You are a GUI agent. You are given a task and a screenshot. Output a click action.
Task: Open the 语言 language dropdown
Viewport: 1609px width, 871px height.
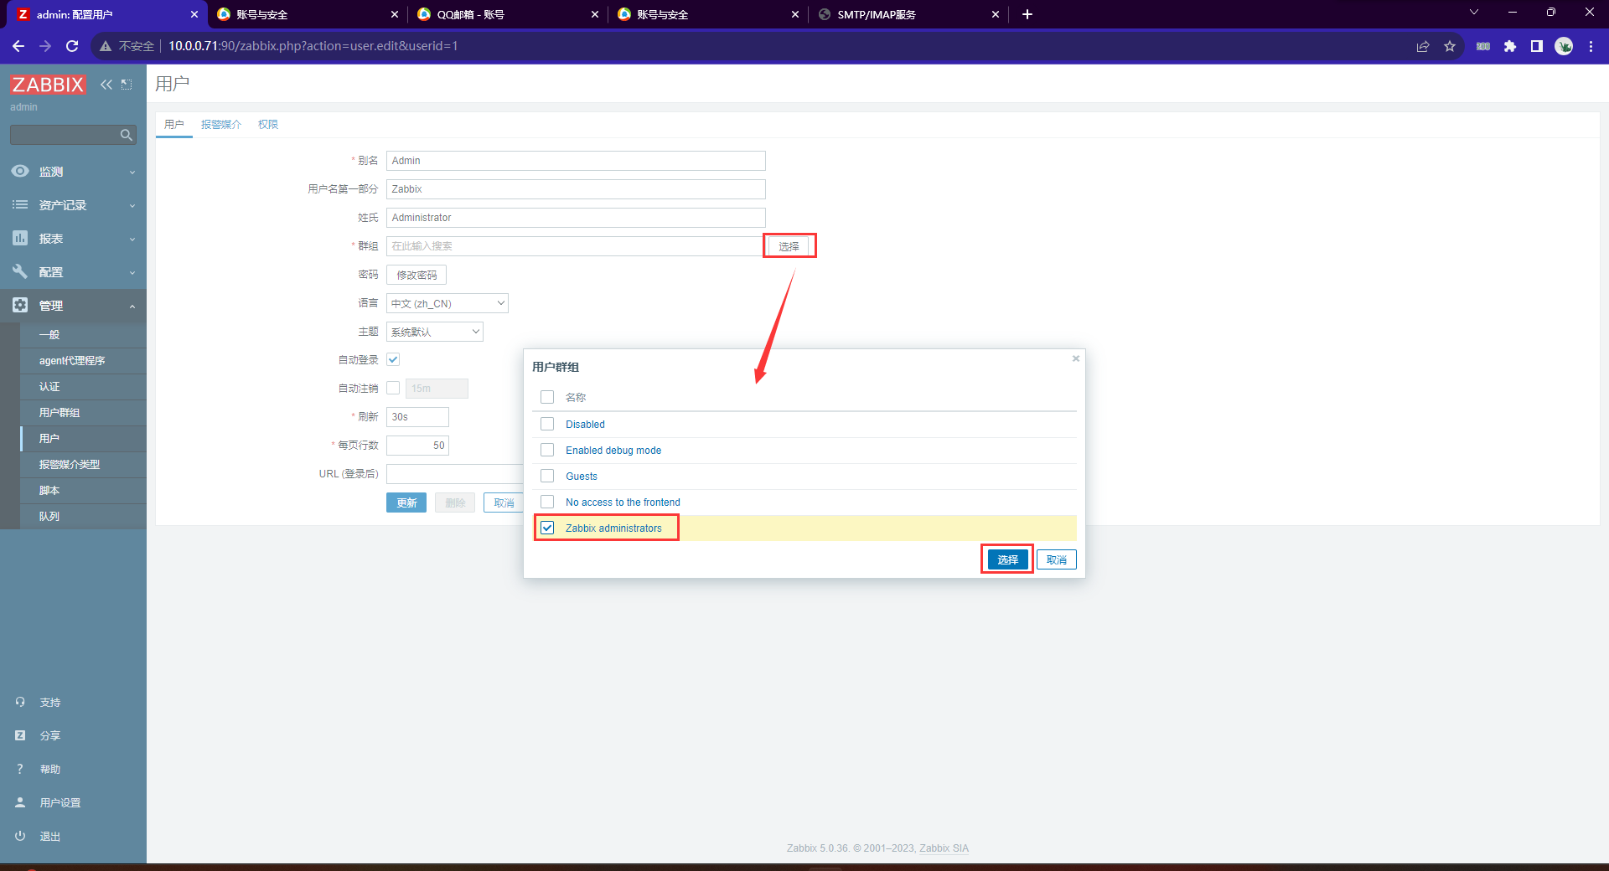pyautogui.click(x=448, y=303)
